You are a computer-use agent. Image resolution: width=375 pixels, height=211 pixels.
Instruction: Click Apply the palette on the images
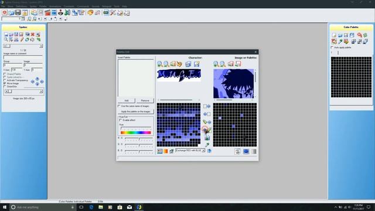tap(135, 112)
